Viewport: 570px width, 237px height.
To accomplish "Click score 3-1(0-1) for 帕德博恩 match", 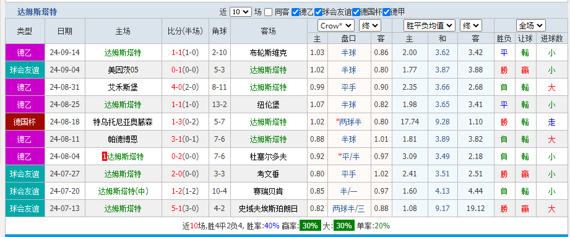I will 186,139.
